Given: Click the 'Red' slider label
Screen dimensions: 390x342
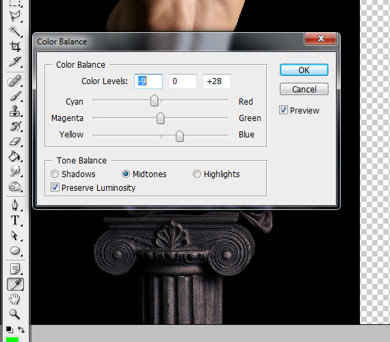Looking at the screenshot, I should tap(246, 101).
